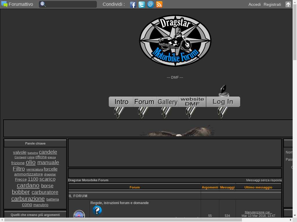This screenshot has width=297, height=222.
Task: Open the Intro menu tab
Action: coord(121,102)
